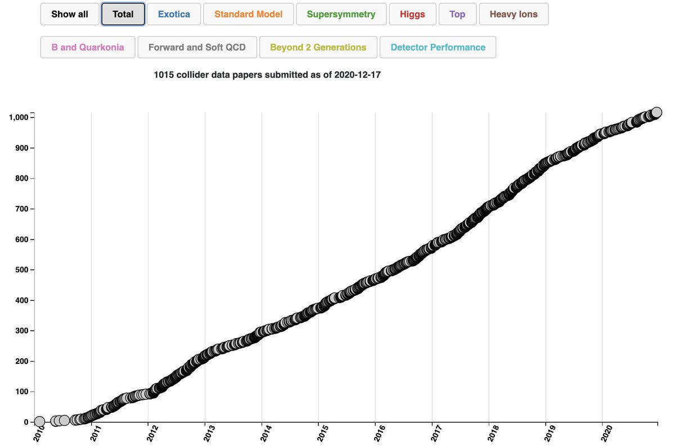Click the 300 y-axis tick label
Screen dimensions: 675x446
click(21, 331)
